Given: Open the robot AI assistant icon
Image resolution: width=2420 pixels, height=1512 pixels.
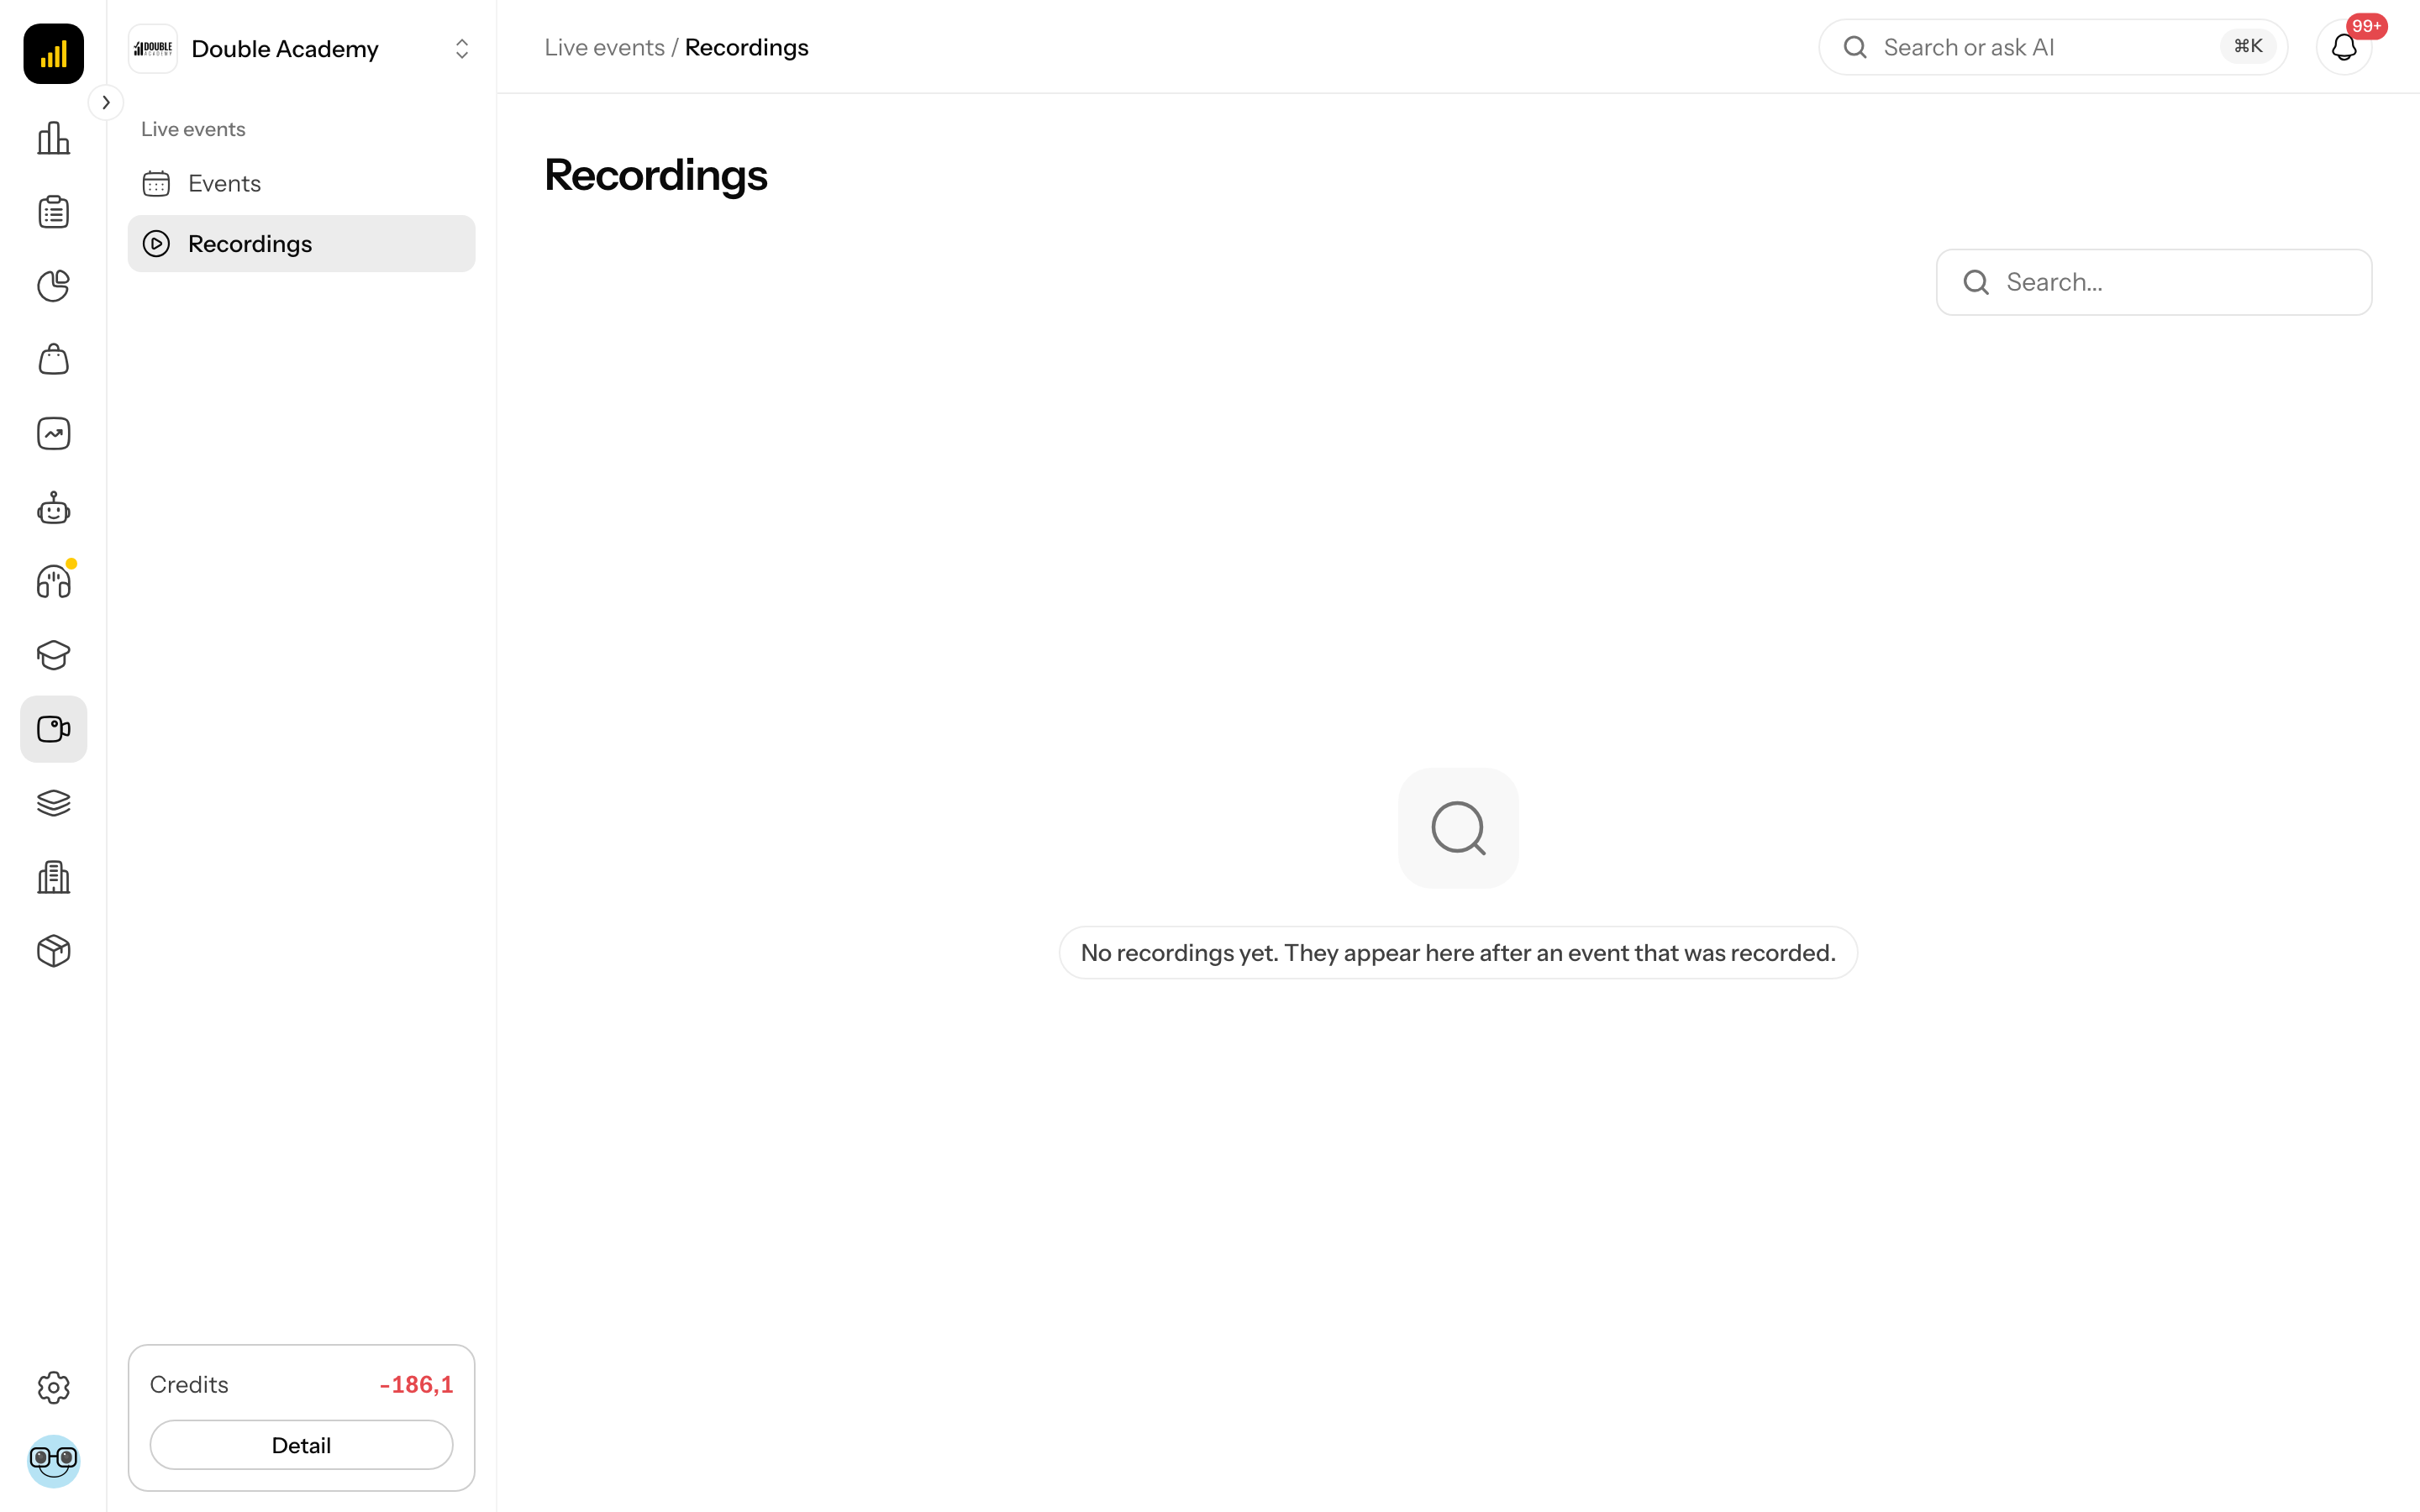Looking at the screenshot, I should pyautogui.click(x=53, y=508).
